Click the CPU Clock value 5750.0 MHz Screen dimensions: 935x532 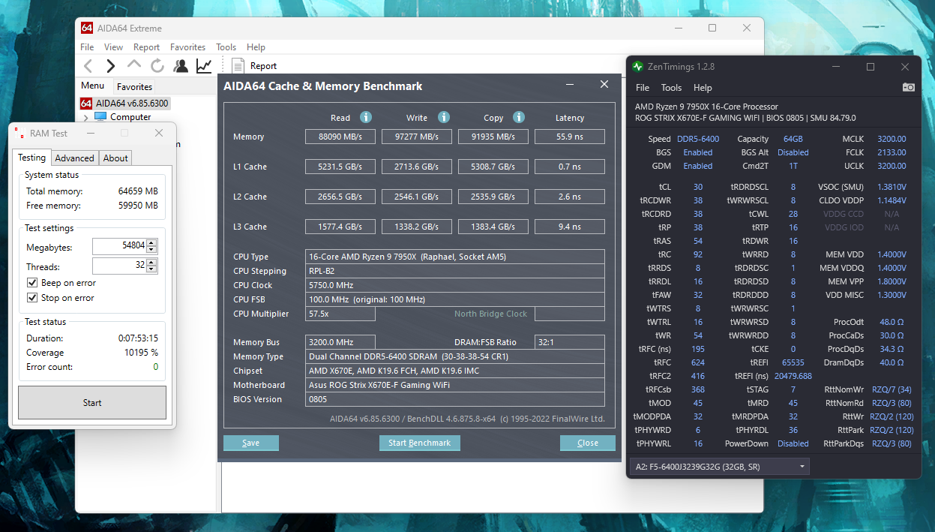point(455,286)
